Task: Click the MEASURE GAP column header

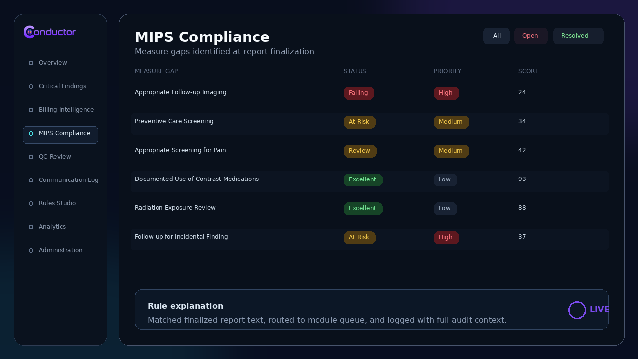Action: (x=157, y=71)
